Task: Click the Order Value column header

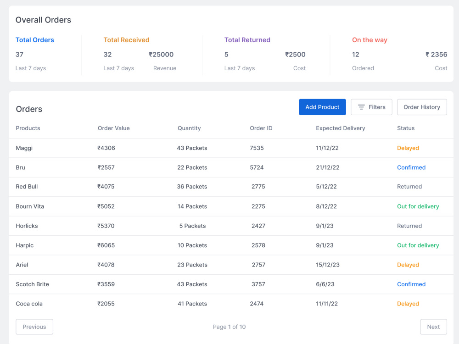Action: pyautogui.click(x=113, y=128)
